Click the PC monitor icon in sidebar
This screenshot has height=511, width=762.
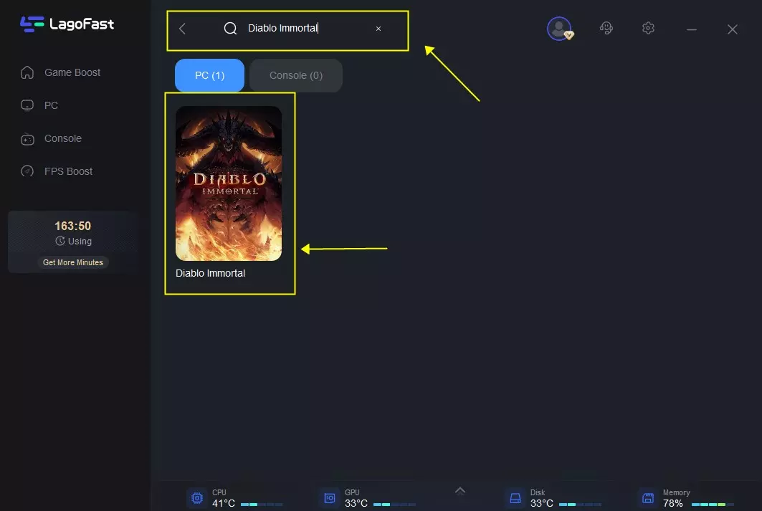click(x=27, y=105)
